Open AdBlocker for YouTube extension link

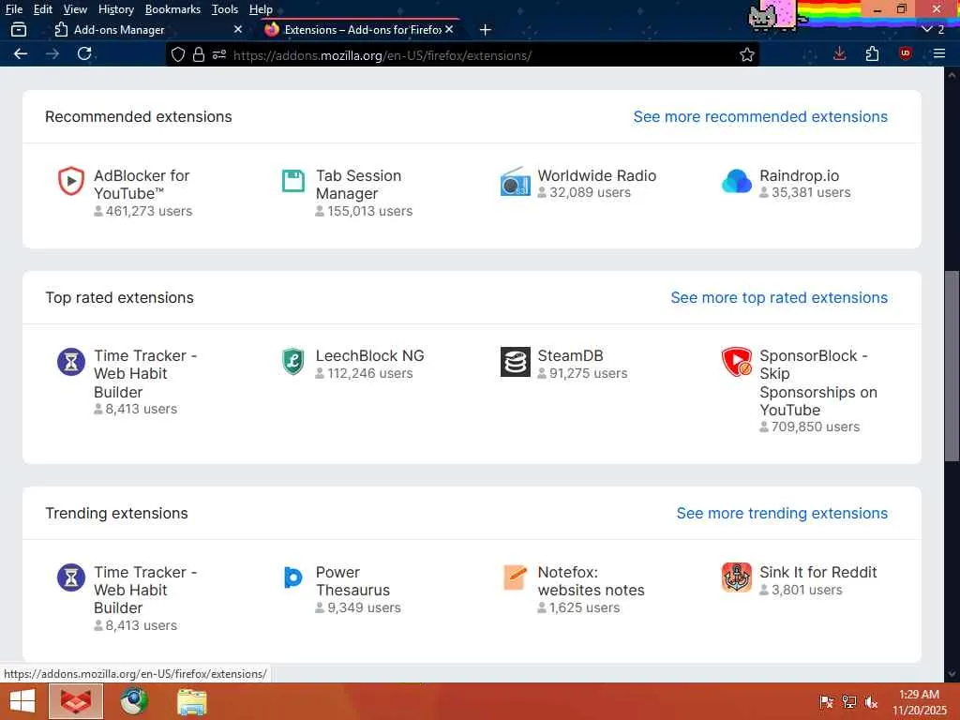pos(142,185)
